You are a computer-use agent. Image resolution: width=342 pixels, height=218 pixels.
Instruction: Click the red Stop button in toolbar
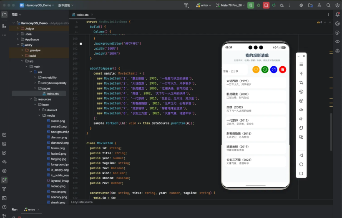click(266, 5)
